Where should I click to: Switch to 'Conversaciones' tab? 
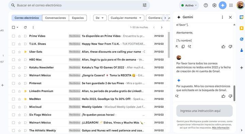point(55,18)
